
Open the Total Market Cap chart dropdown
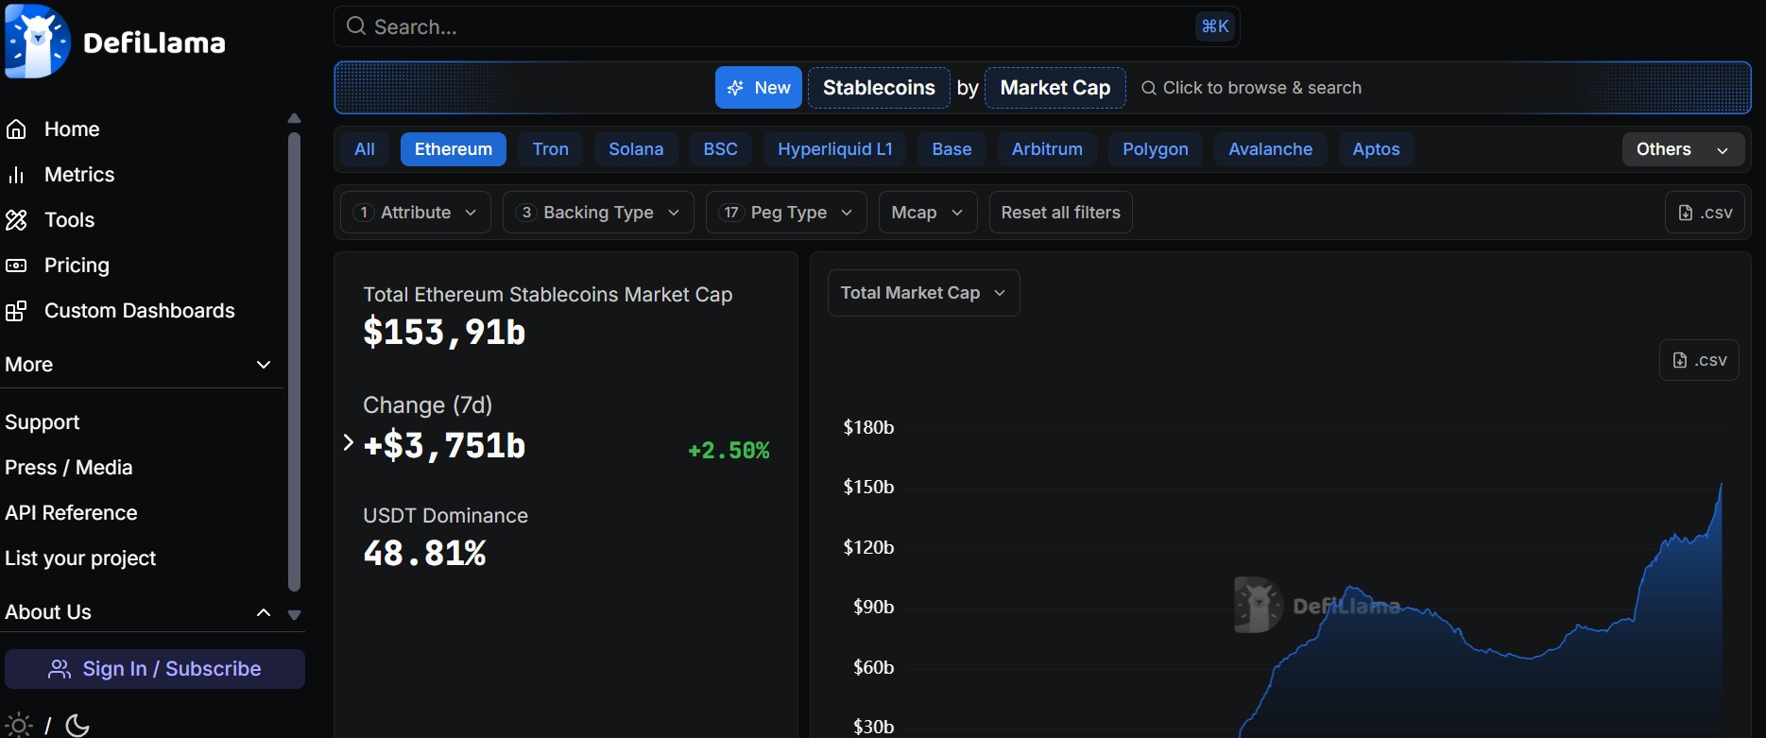[923, 293]
